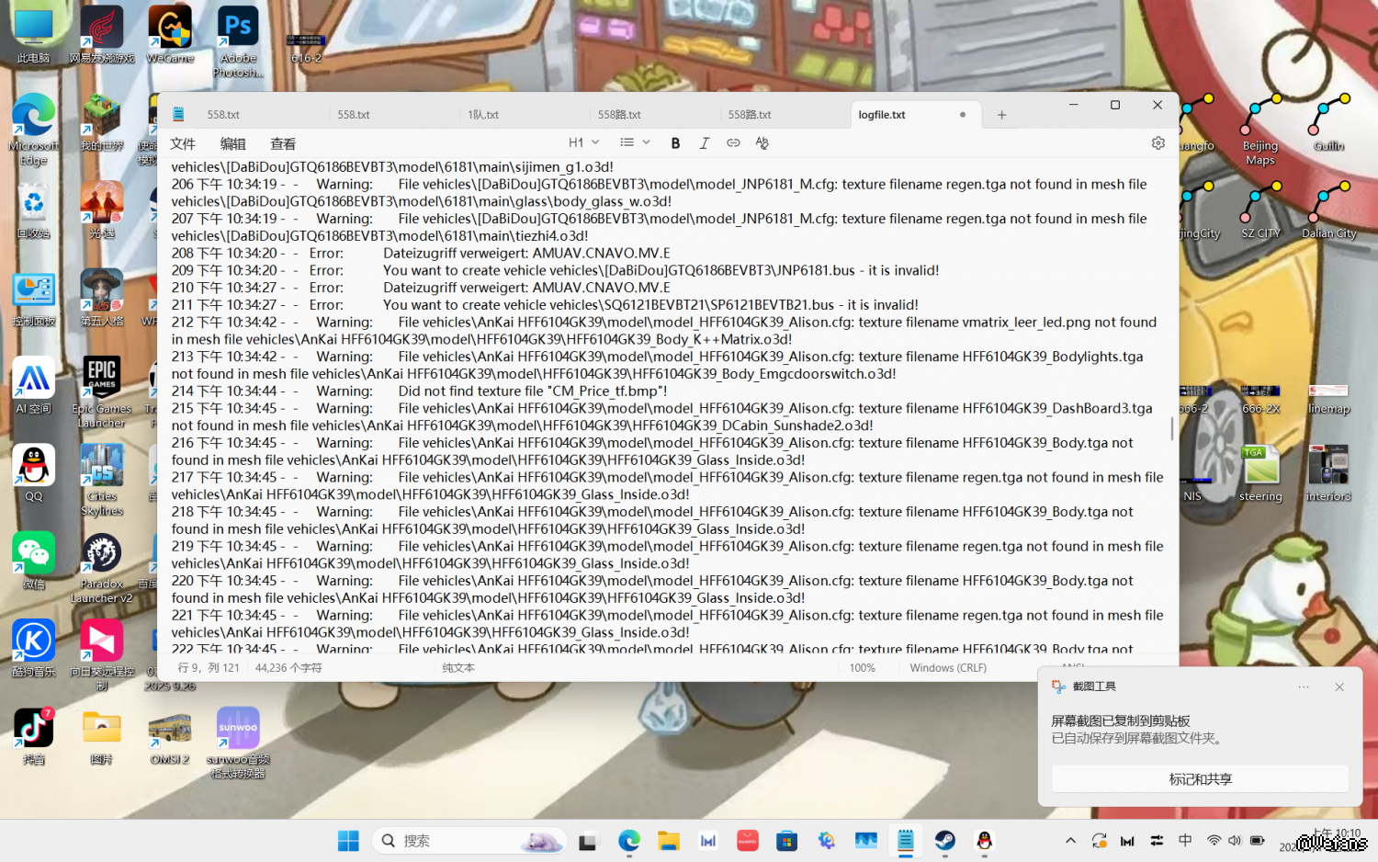Open the 查看 menu
Screen dimensions: 1378x862
coord(283,144)
